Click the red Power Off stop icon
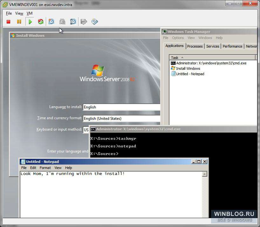Screen dimensions: 260x227 9,22
